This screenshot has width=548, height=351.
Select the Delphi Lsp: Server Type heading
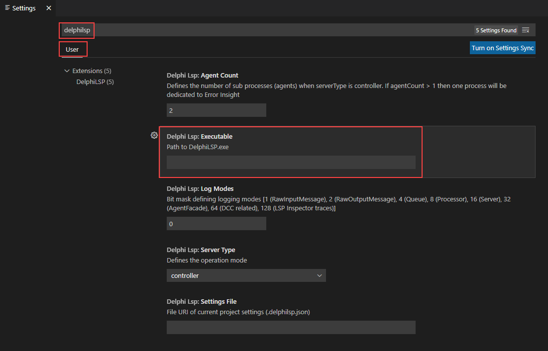click(201, 250)
